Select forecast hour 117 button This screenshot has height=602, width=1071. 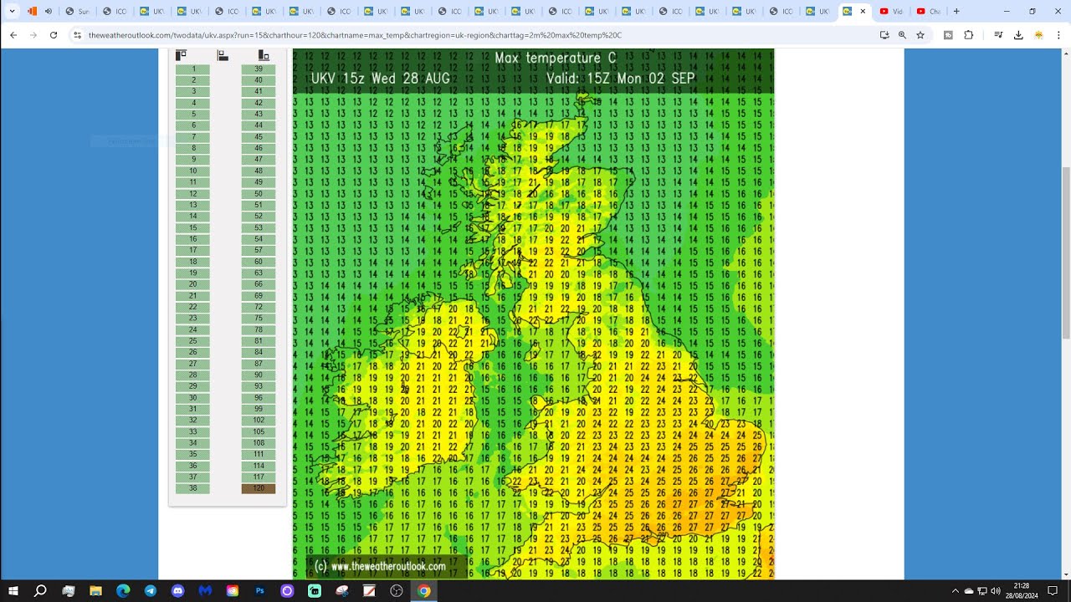[259, 477]
